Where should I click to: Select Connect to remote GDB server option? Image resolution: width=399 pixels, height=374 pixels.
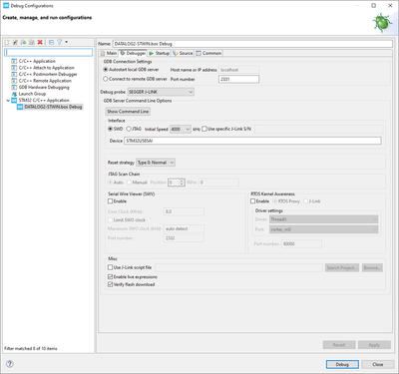coord(106,79)
